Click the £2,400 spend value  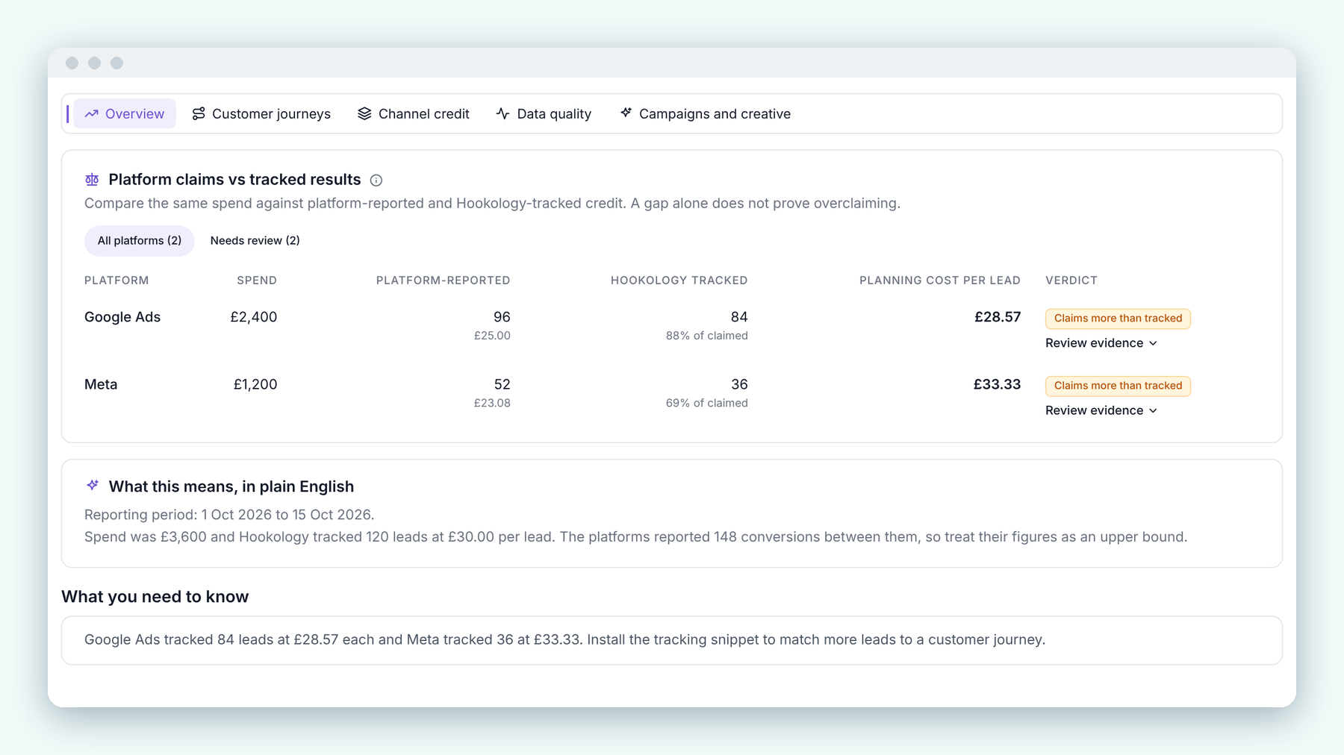click(254, 317)
